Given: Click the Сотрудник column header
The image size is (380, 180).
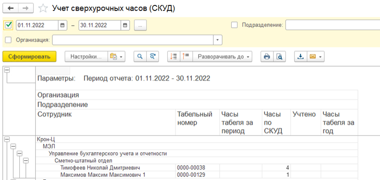Looking at the screenshot, I should (x=105, y=122).
